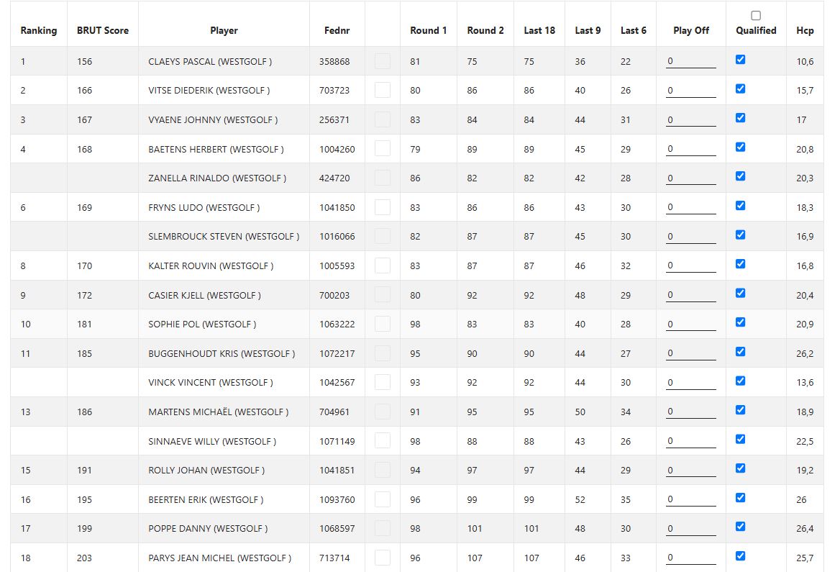Click the empty box beside Fednr 1042567
The height and width of the screenshot is (572, 840).
383,382
